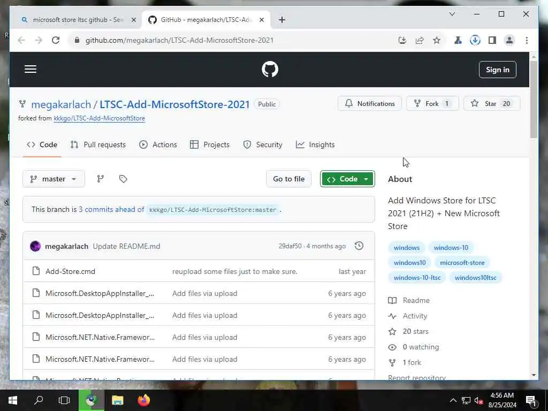Image resolution: width=548 pixels, height=411 pixels.
Task: Open the 1 fork link in About
Action: [x=405, y=362]
